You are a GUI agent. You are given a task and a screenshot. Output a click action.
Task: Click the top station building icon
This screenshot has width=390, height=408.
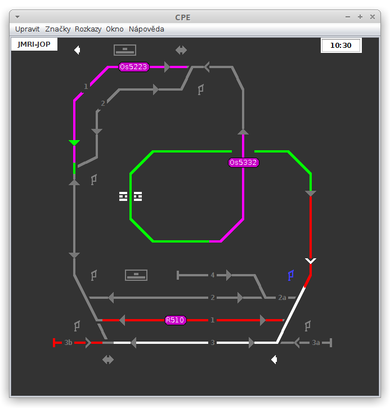tap(125, 50)
